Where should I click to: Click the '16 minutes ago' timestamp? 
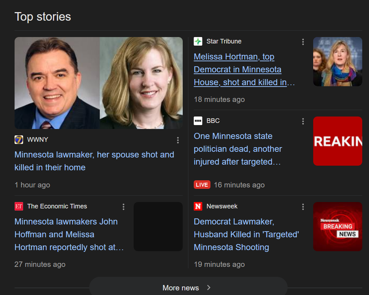[239, 185]
